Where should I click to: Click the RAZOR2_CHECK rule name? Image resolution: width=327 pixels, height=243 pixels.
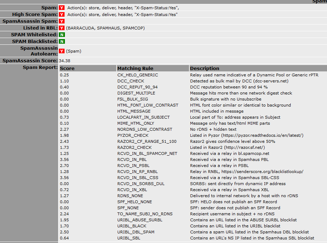point(134,147)
